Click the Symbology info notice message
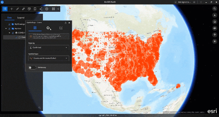Screen dimensions: 219x117 [x=49, y=36]
